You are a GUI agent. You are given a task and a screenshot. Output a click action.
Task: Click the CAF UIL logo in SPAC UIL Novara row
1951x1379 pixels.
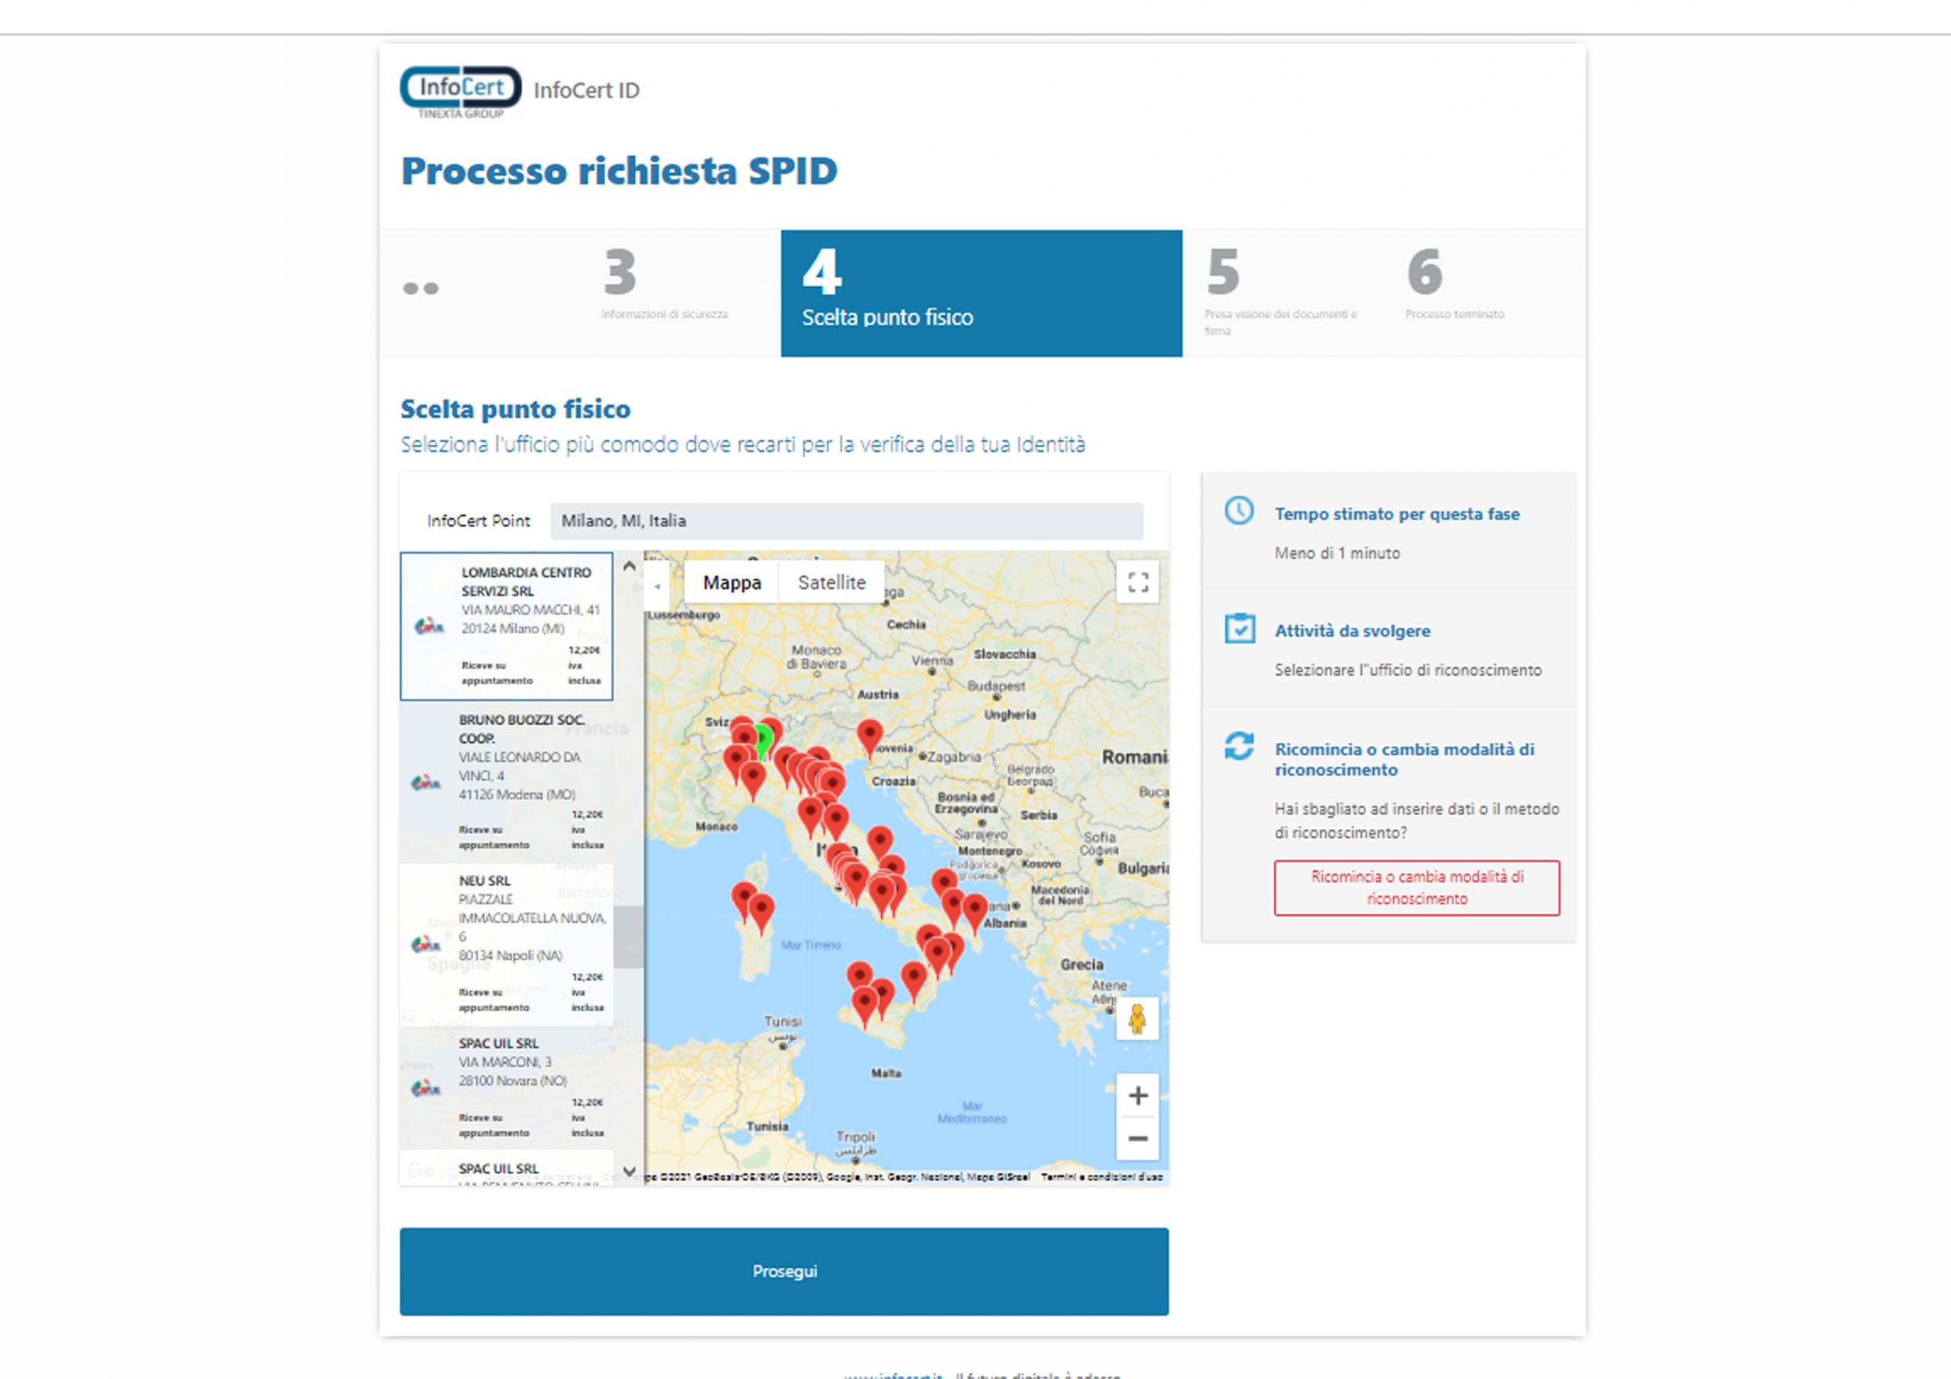pyautogui.click(x=426, y=1089)
